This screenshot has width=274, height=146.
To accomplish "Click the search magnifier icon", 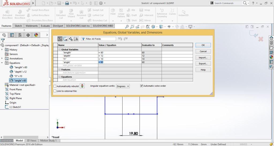I will click(245, 3).
